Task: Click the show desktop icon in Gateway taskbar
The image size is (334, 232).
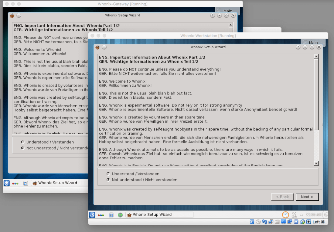Action: (26, 183)
